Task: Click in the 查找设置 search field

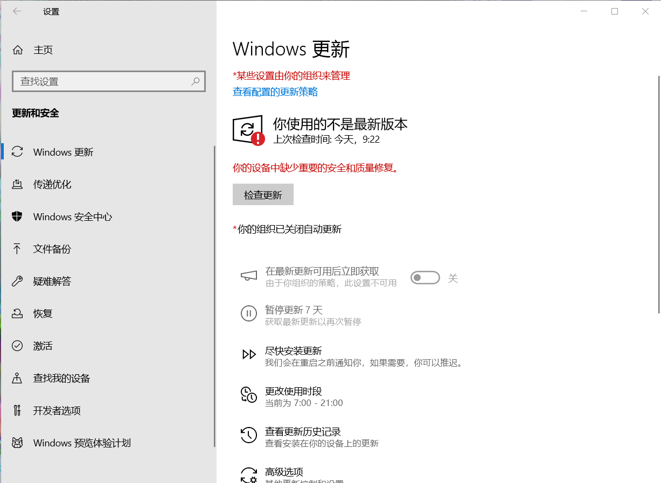Action: coord(109,81)
